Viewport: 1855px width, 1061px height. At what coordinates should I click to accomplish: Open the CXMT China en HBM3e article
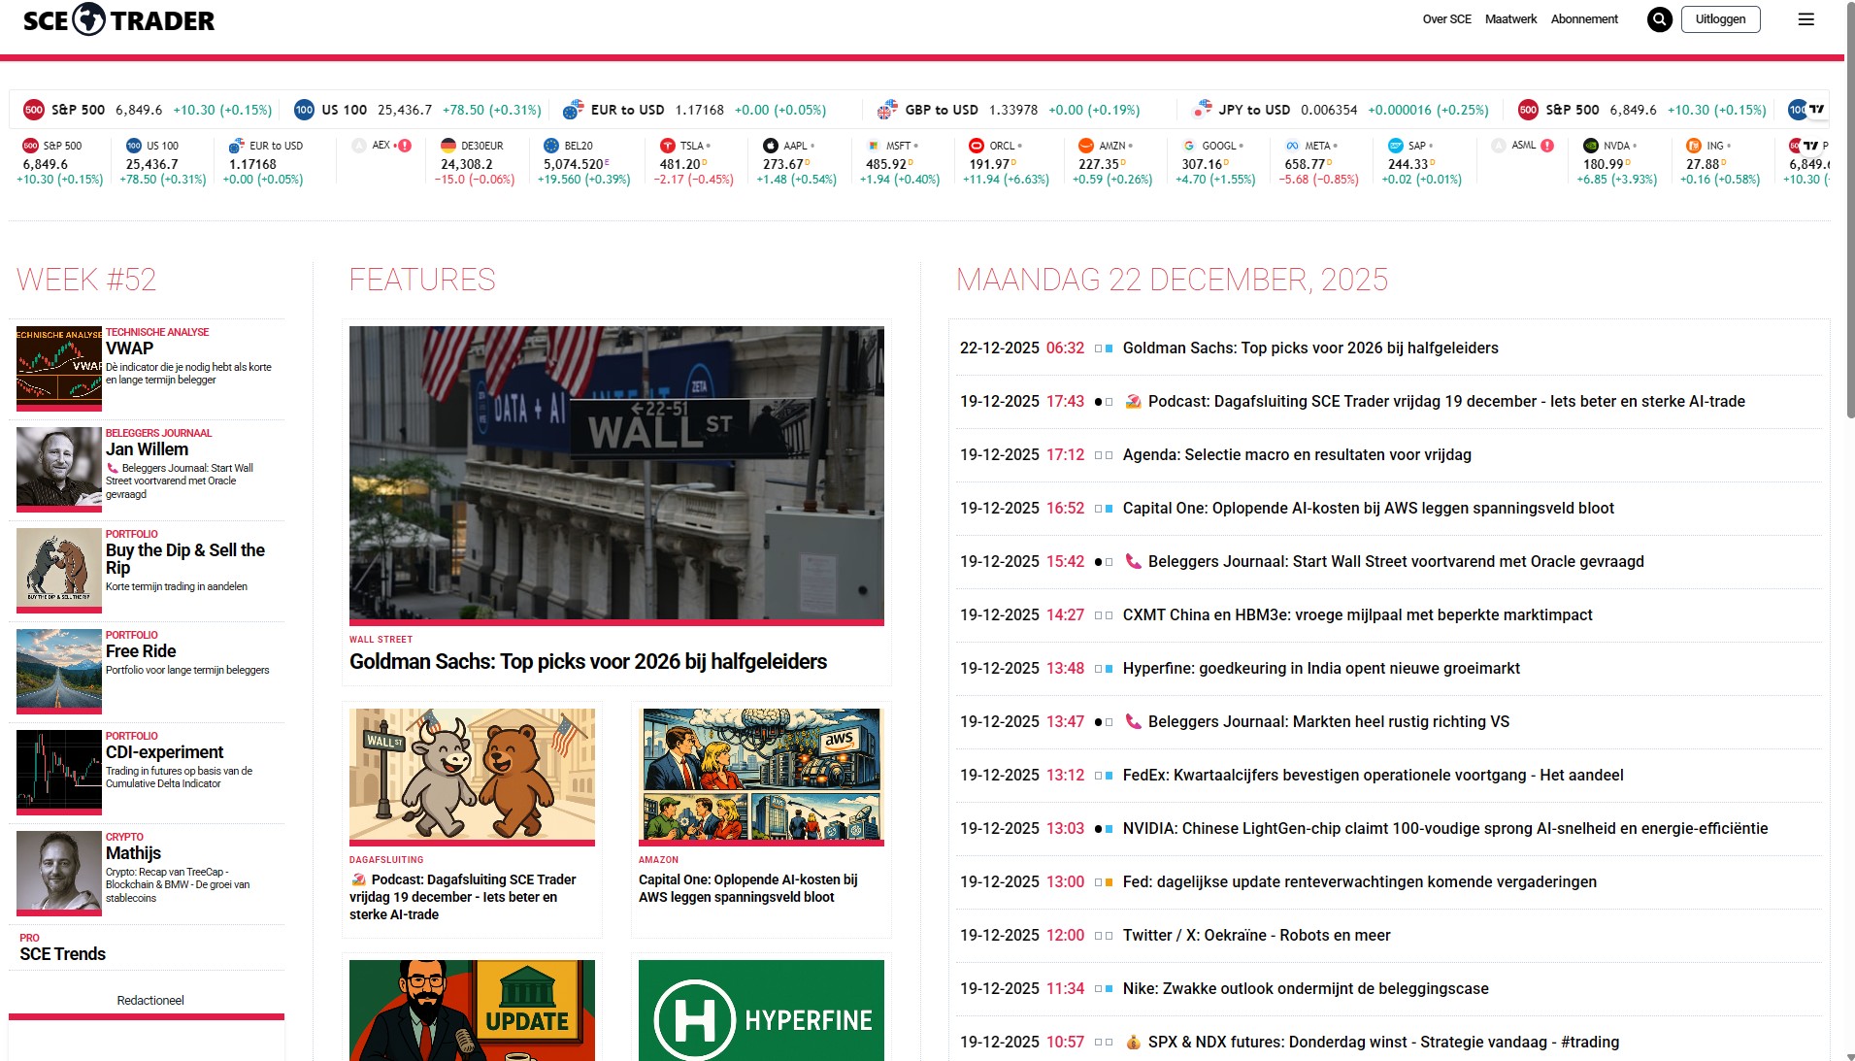click(1357, 614)
